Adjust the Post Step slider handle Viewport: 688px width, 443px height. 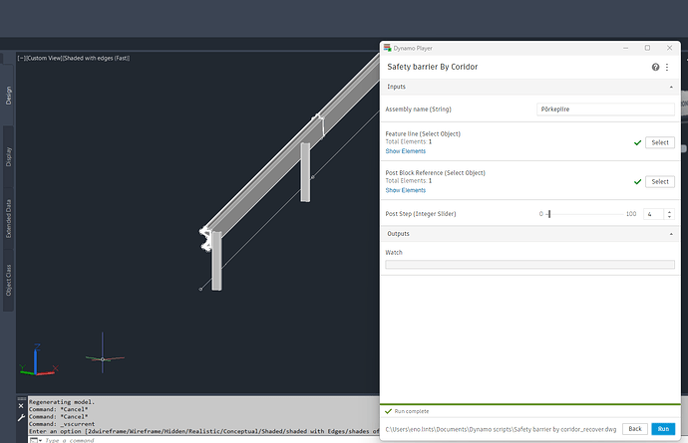[549, 214]
